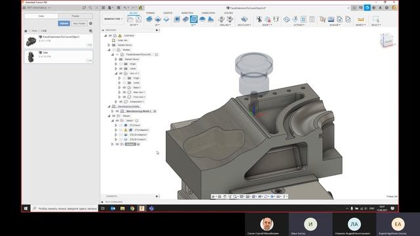The image size is (420, 236).
Task: Open the FaceExtensionToCurveObject file thumbnail
Action: tap(31, 41)
